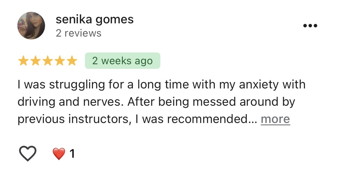Open senika gomes' profile photo
This screenshot has width=338, height=174.
[x=31, y=26]
